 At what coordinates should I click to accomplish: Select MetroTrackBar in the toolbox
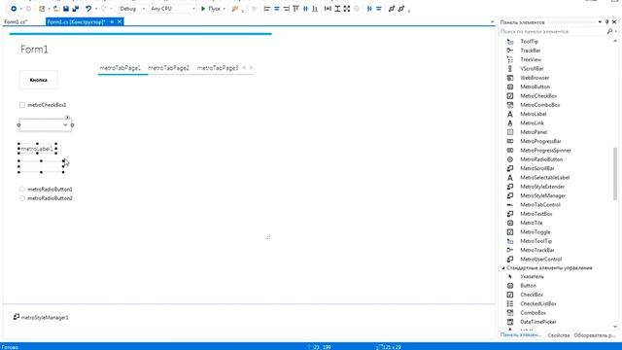(x=537, y=250)
